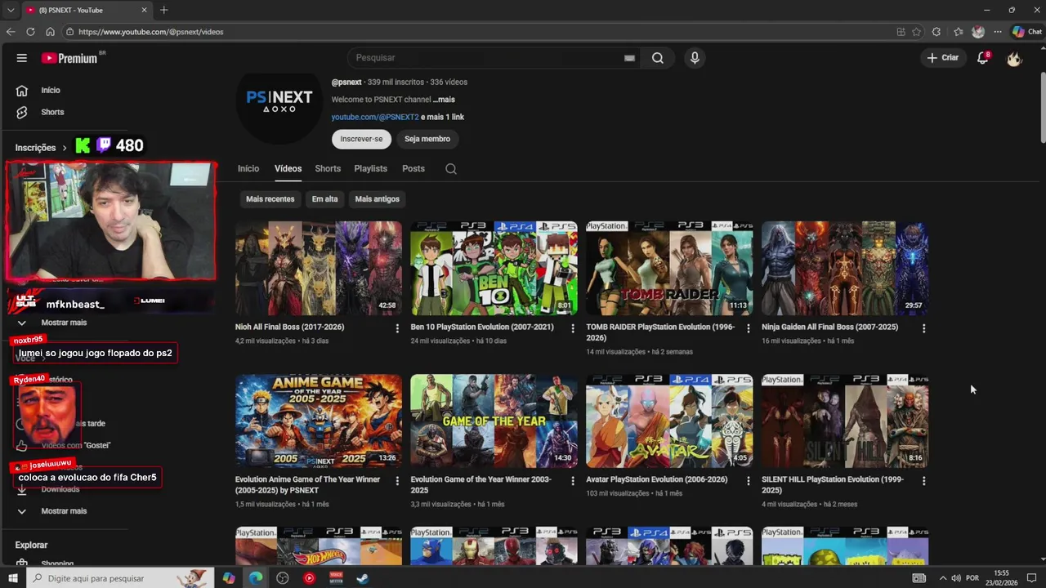Open Copilot taskbar icon

[229, 578]
